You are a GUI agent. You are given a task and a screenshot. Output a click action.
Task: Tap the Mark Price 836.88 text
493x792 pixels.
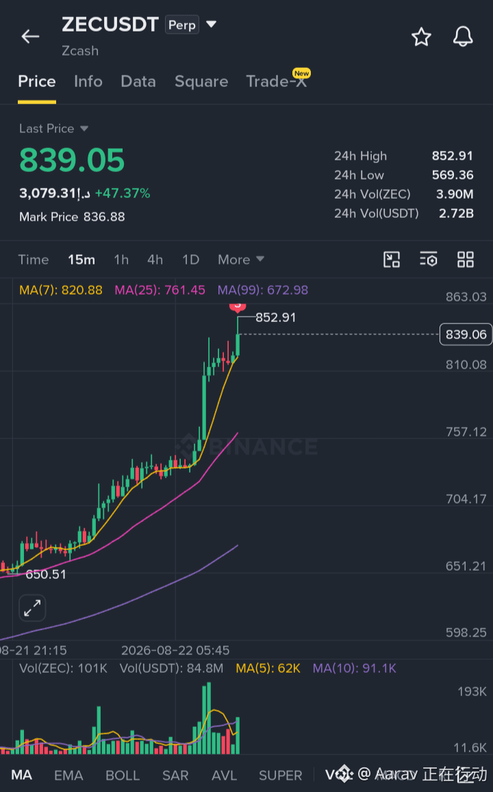(72, 216)
